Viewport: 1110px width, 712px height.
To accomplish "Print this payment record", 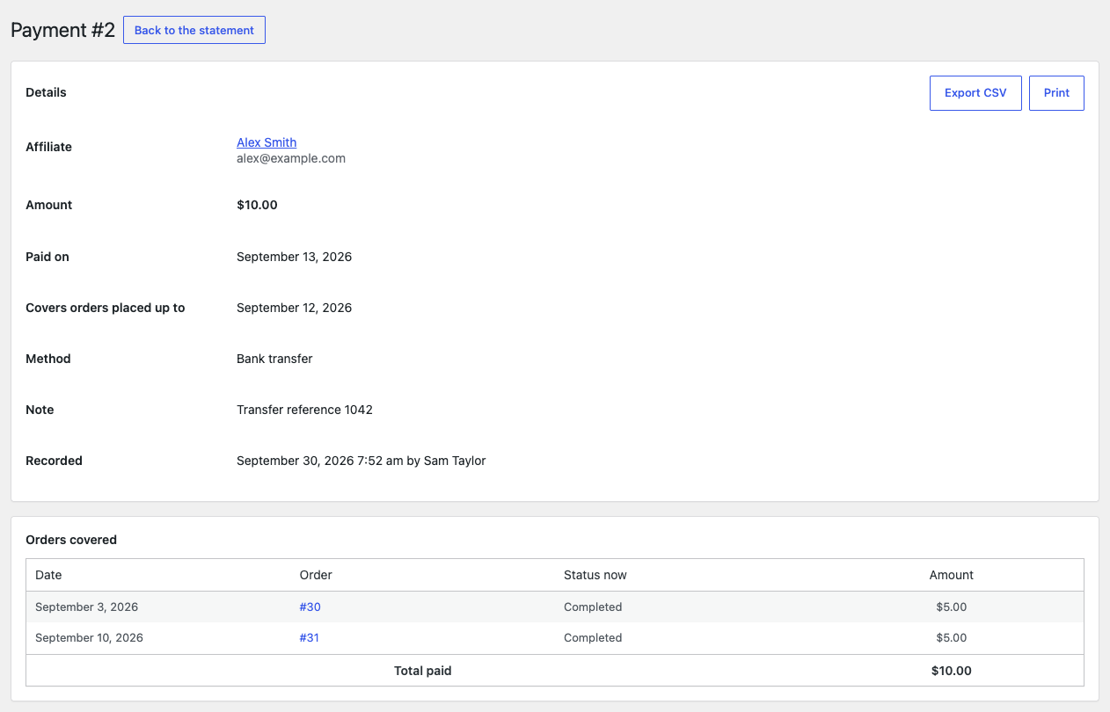I will [1056, 93].
